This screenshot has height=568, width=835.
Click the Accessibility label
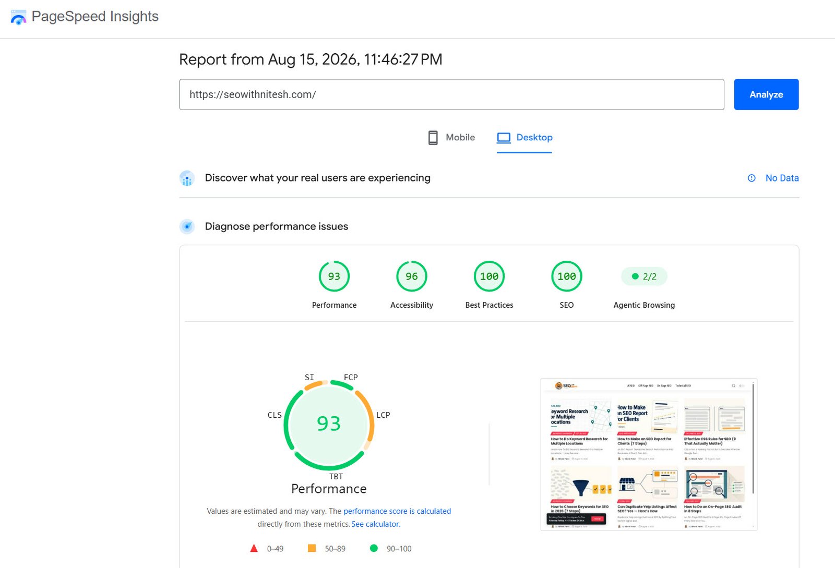(x=412, y=305)
